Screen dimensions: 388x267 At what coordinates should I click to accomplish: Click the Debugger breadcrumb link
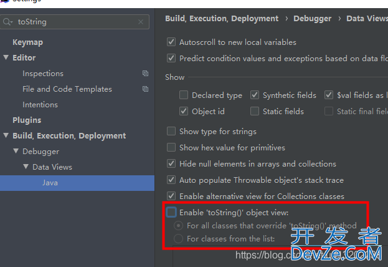pyautogui.click(x=312, y=19)
